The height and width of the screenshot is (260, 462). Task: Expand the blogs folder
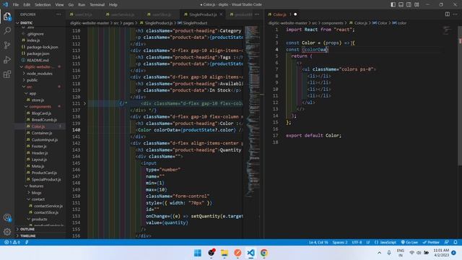(37, 193)
